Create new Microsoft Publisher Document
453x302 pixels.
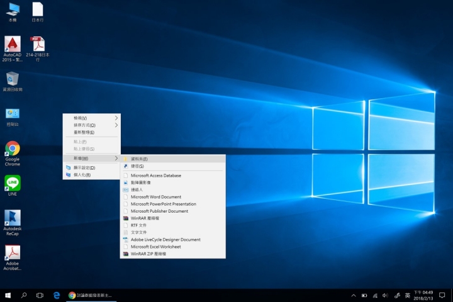pos(173,211)
